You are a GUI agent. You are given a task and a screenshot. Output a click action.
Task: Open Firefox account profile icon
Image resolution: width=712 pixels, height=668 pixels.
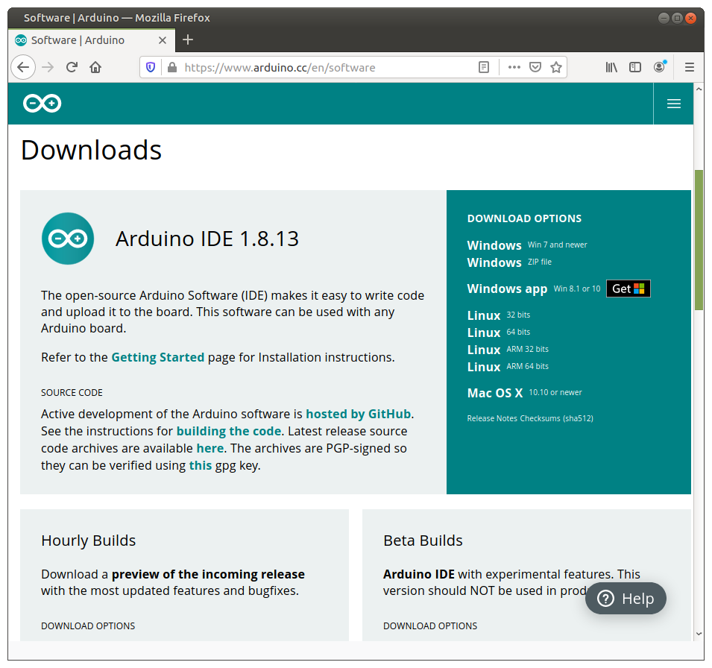(659, 67)
